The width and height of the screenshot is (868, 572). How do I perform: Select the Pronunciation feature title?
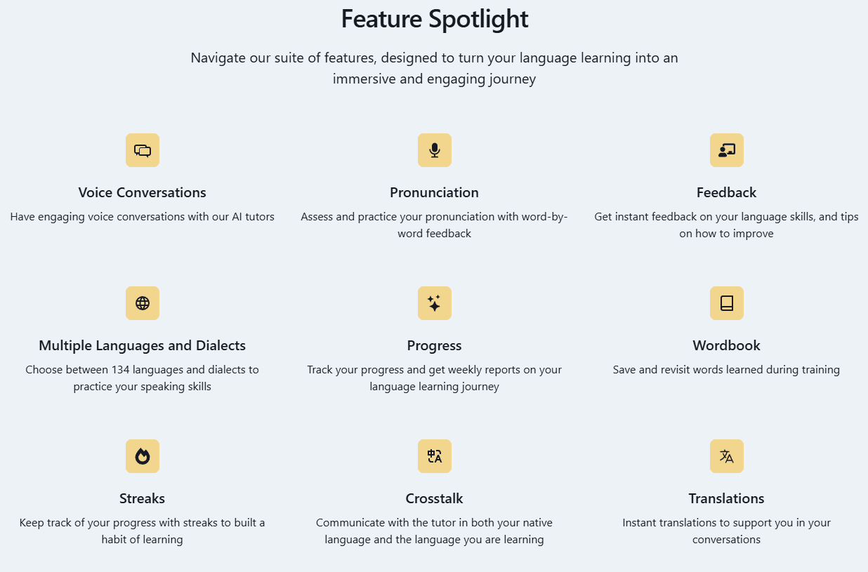pyautogui.click(x=435, y=192)
